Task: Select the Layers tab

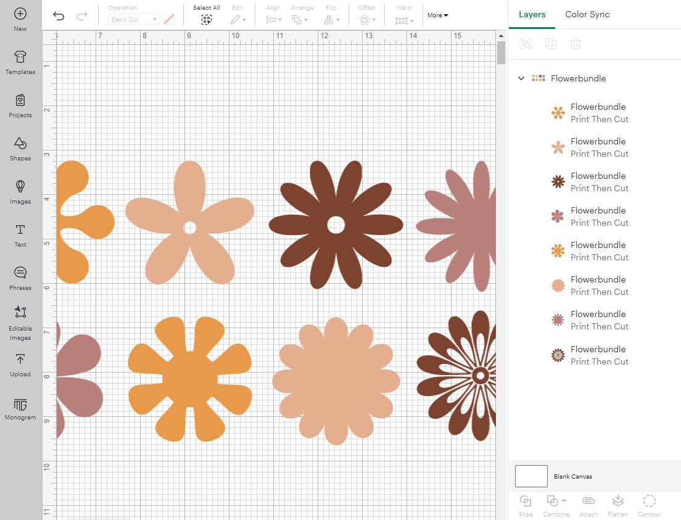Action: coord(531,14)
